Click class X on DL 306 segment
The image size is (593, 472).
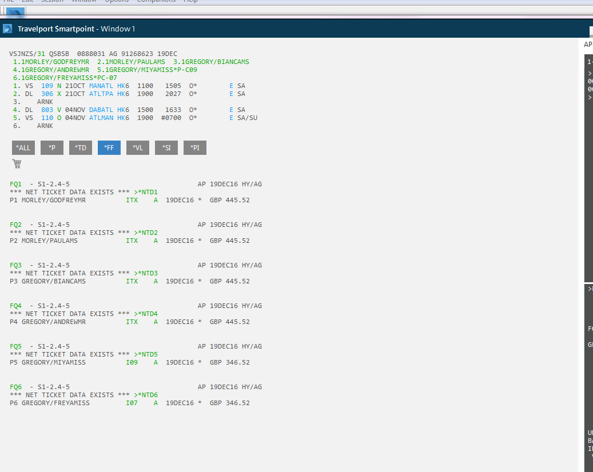[x=59, y=94]
